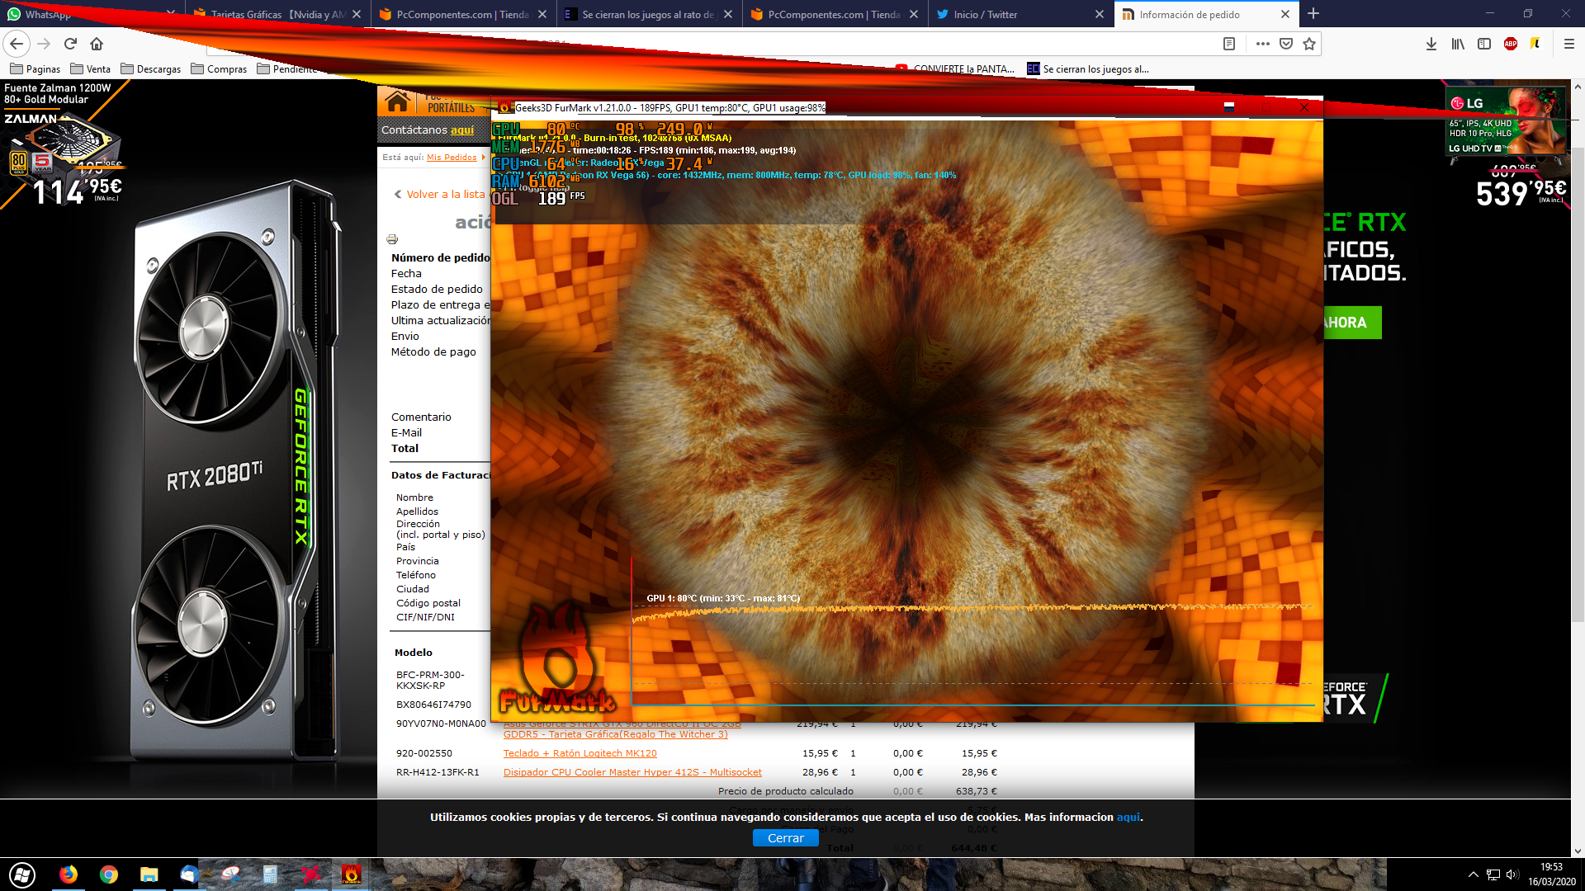This screenshot has width=1585, height=891.
Task: Open page actions three-dot menu
Action: [x=1262, y=44]
